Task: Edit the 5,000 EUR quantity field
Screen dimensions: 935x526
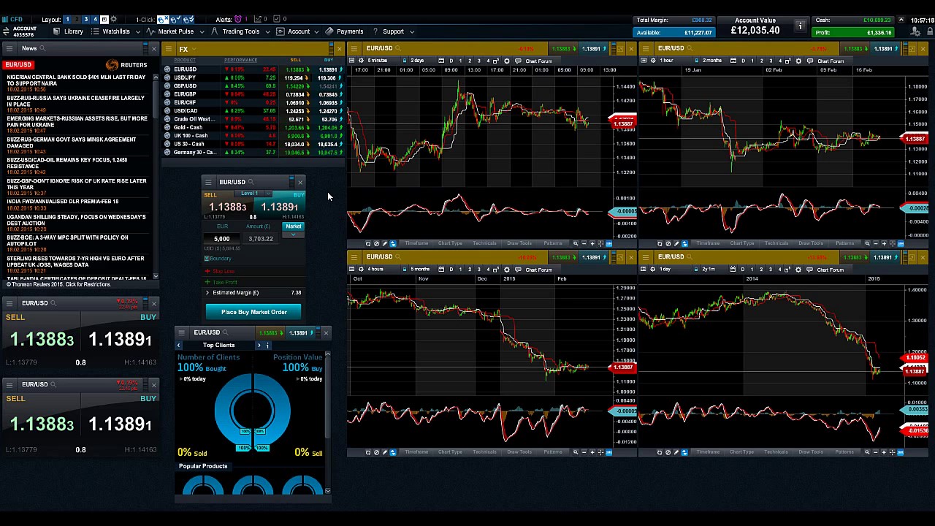Action: click(221, 239)
